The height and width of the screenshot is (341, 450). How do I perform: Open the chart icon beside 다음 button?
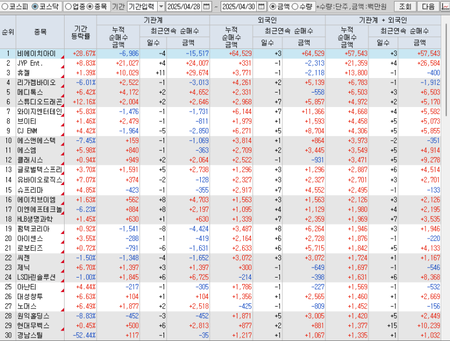click(x=445, y=6)
